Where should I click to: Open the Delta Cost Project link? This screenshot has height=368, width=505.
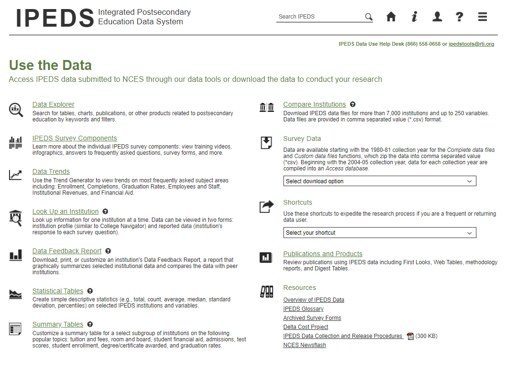click(x=305, y=327)
